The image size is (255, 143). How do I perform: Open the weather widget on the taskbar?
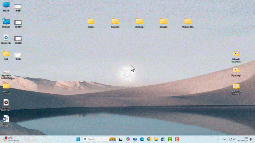coord(11,139)
